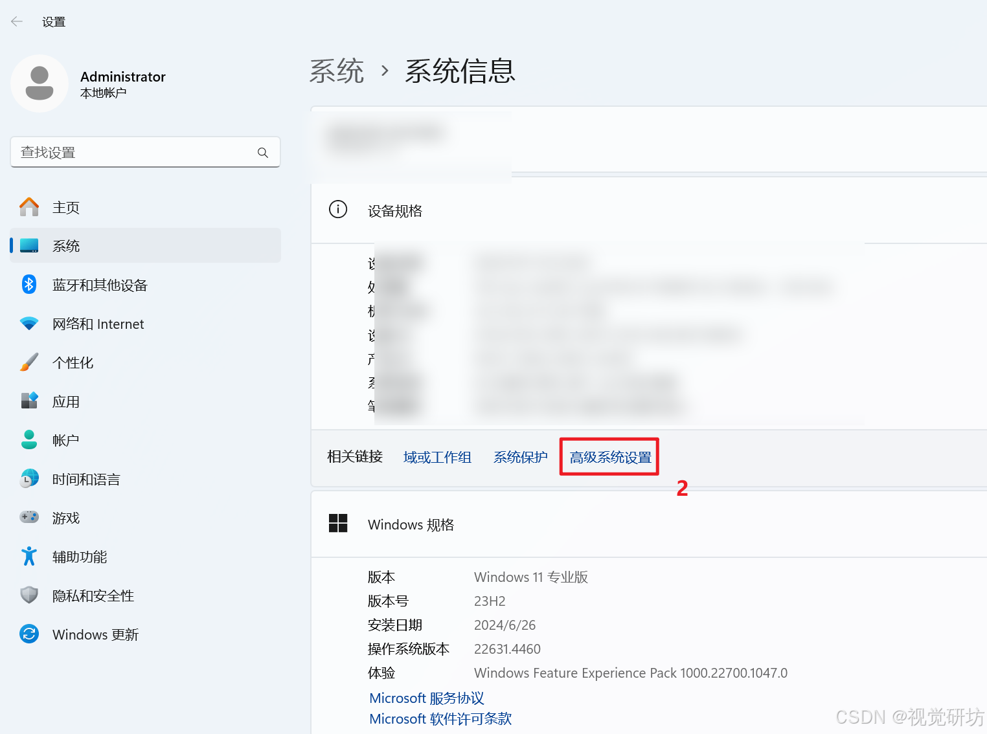
Task: Click the 相关链接 label
Action: (355, 457)
